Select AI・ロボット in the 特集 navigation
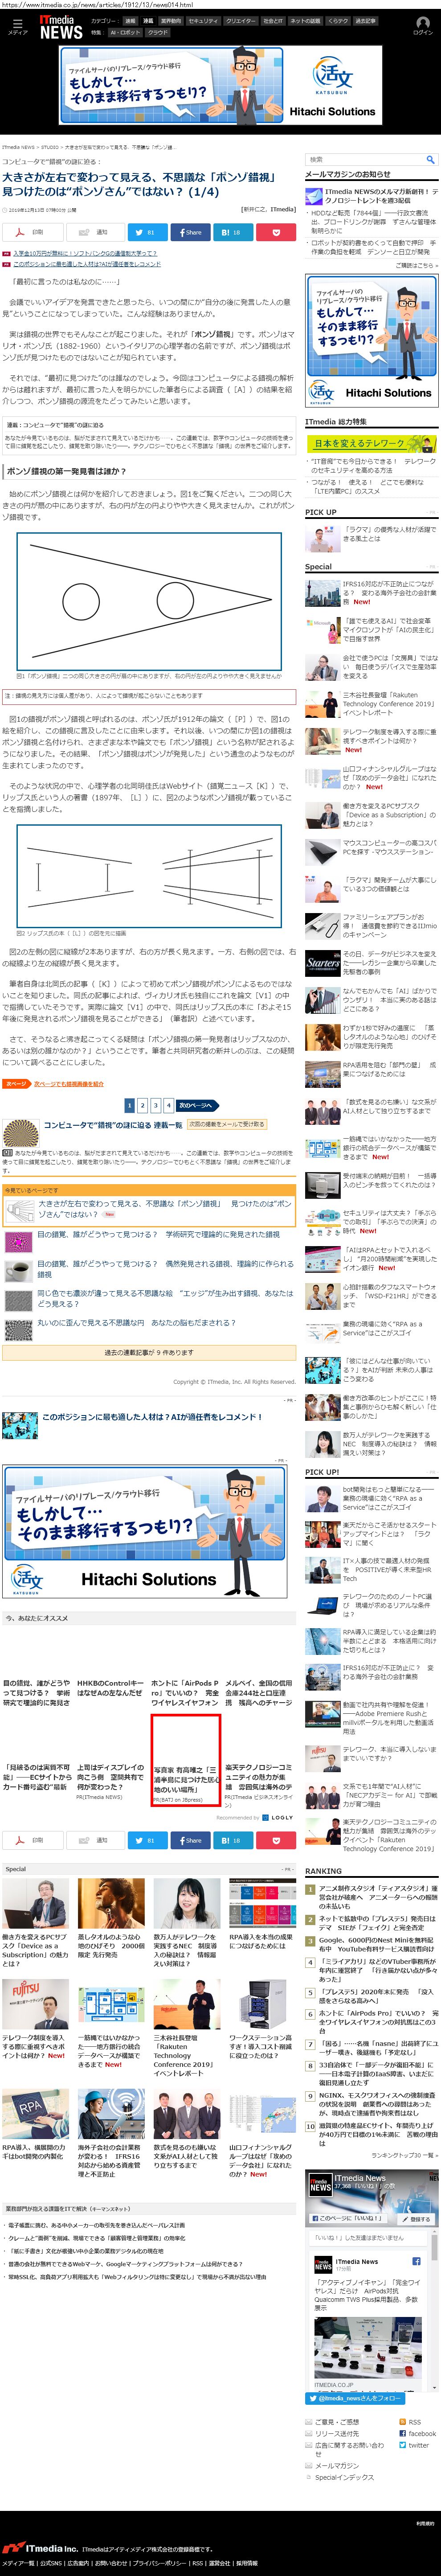This screenshot has height=2576, width=441. click(125, 32)
